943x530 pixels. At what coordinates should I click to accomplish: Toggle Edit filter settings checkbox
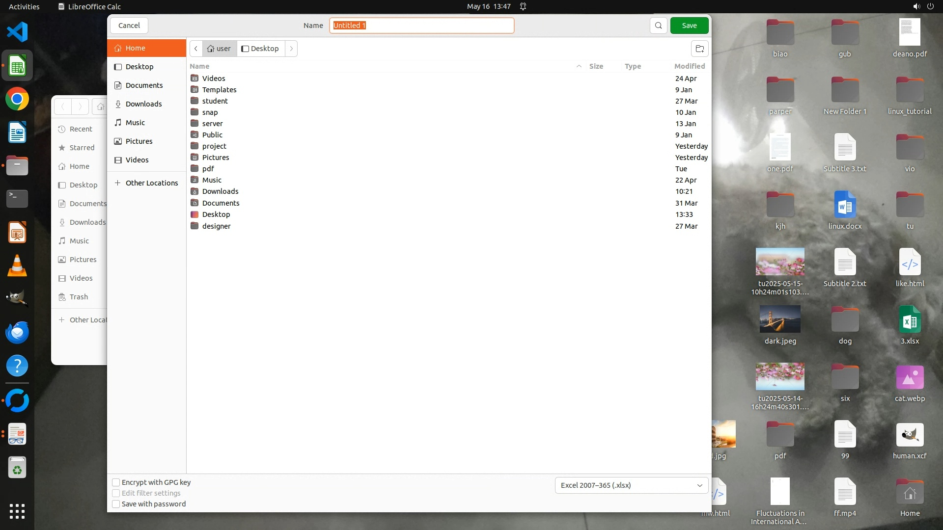116,493
